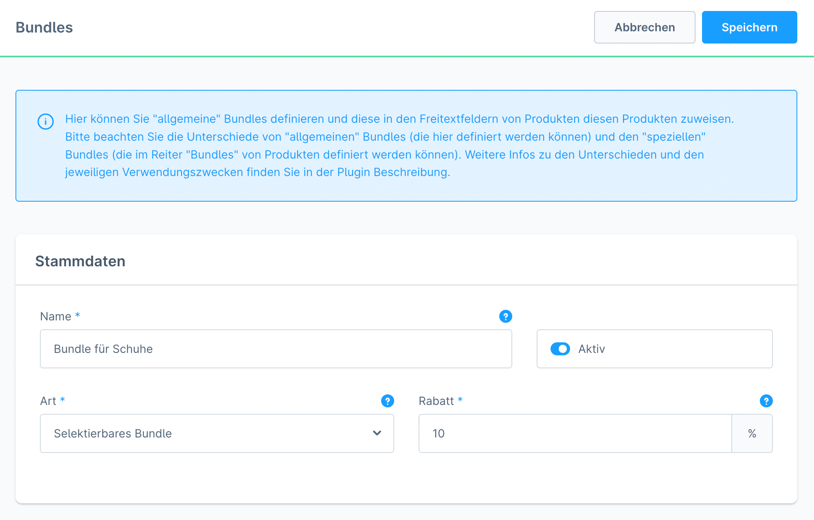Image resolution: width=814 pixels, height=520 pixels.
Task: Click the info text mentioning Plugin Beschreibung
Action: (x=399, y=146)
